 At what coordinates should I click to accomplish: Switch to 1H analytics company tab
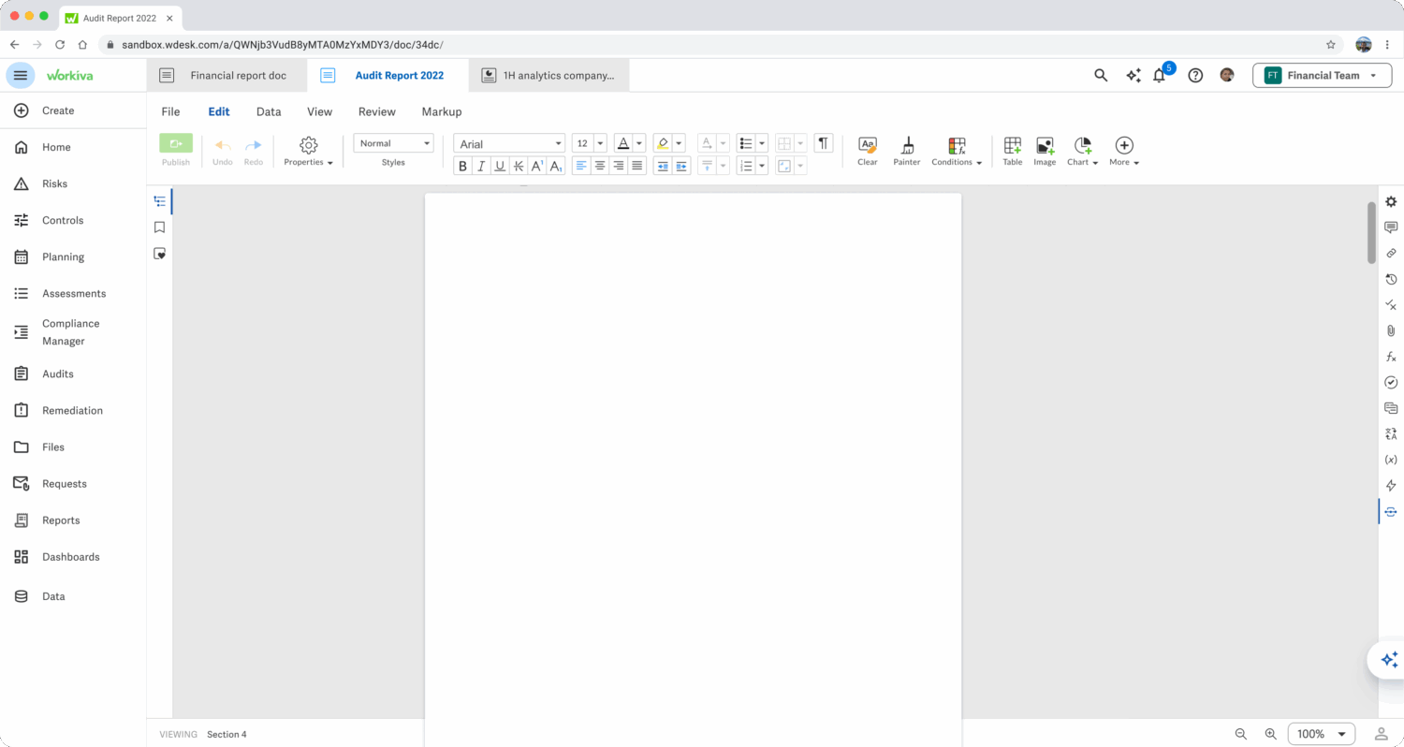pyautogui.click(x=549, y=76)
